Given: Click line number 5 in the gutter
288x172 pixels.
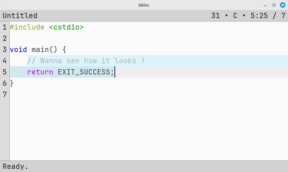Looking at the screenshot, I should [x=5, y=72].
